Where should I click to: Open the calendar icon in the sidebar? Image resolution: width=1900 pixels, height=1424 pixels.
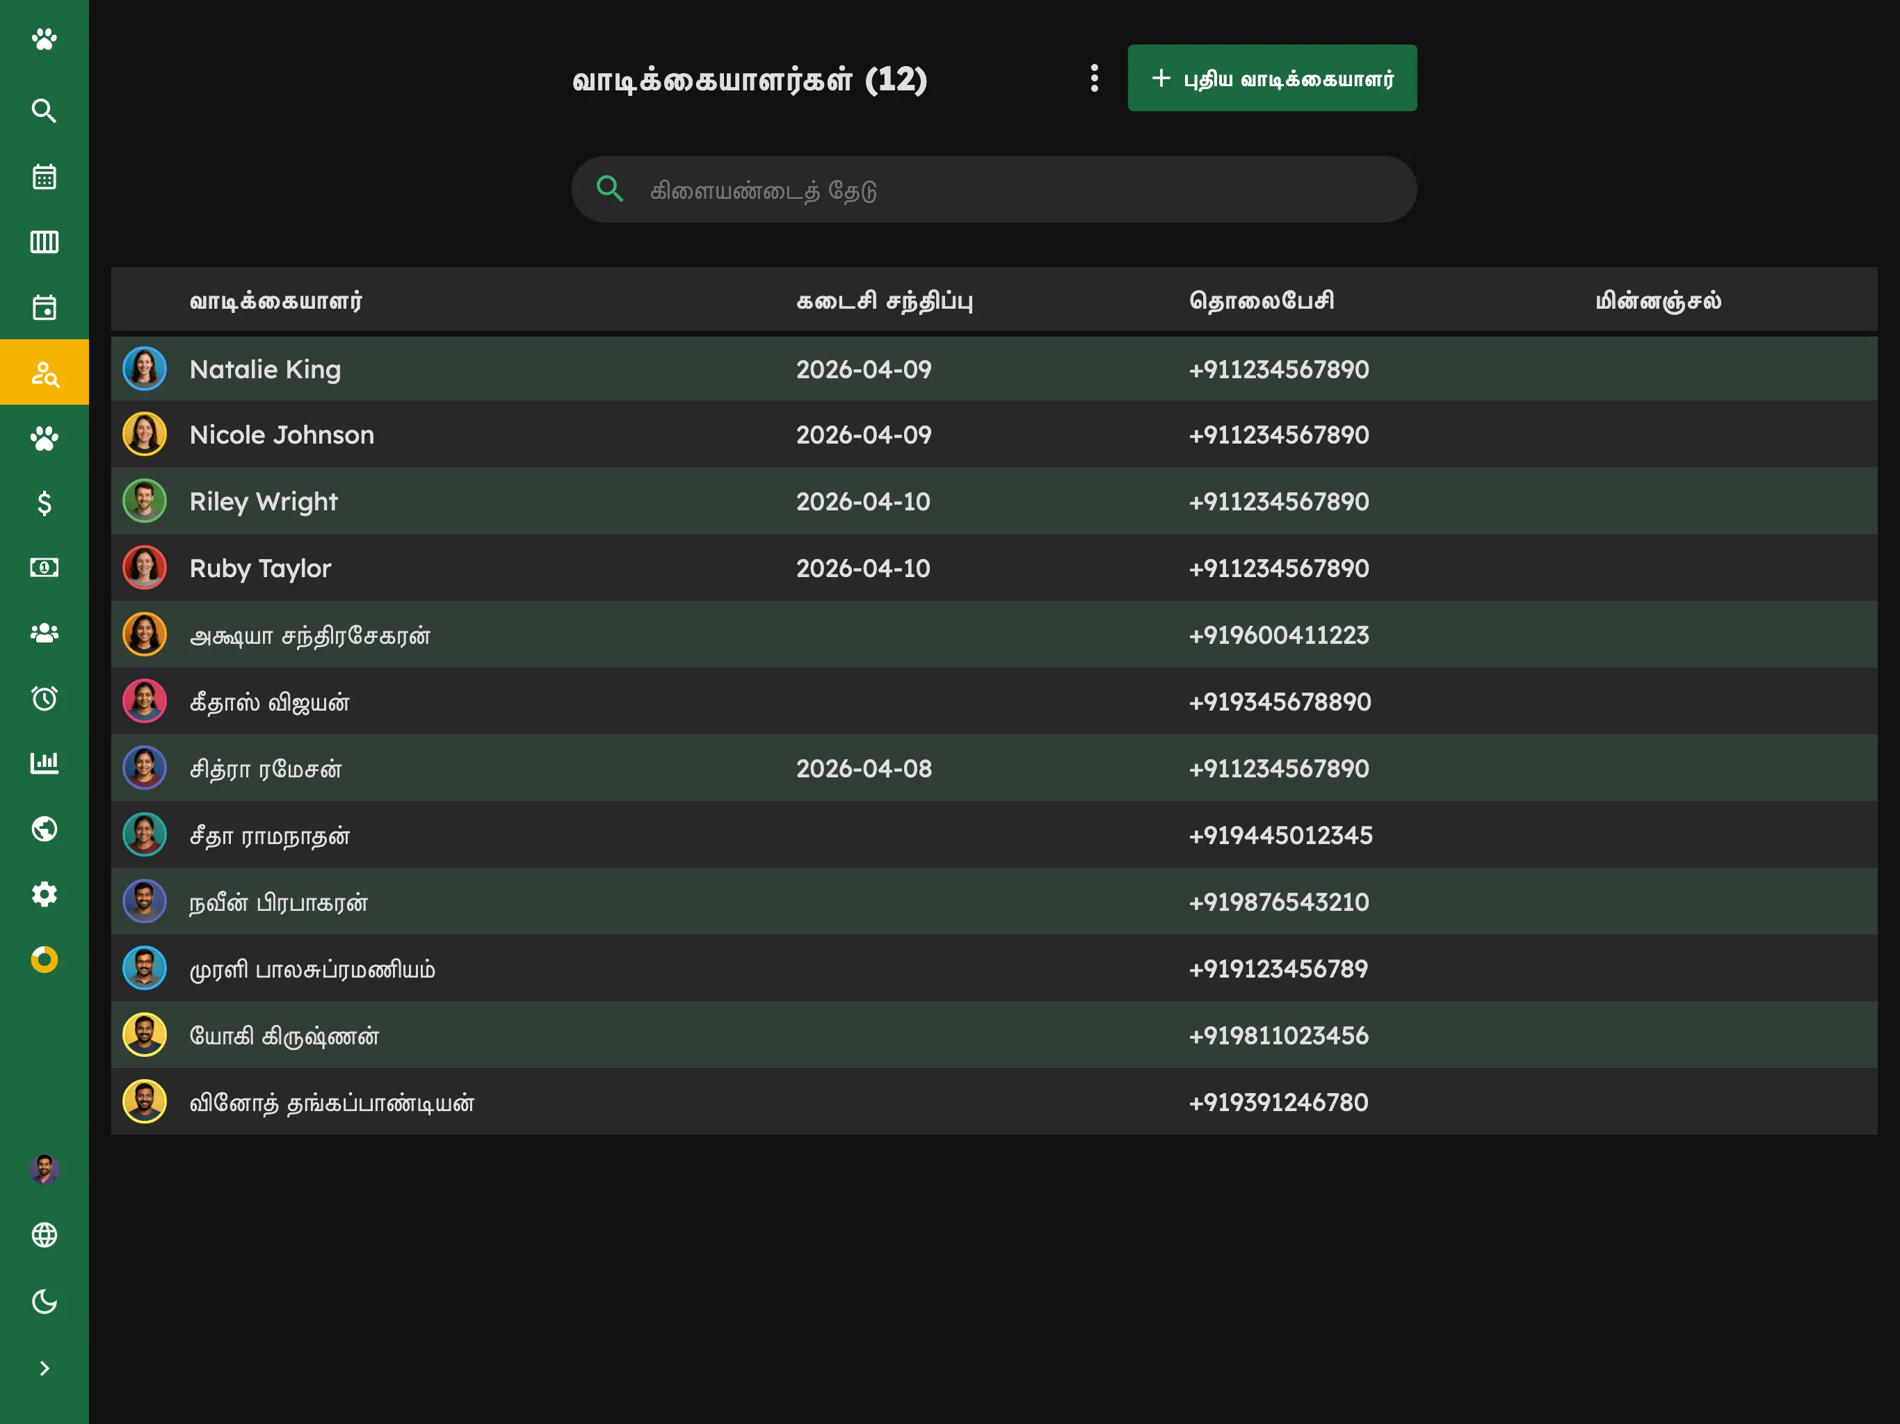tap(44, 177)
